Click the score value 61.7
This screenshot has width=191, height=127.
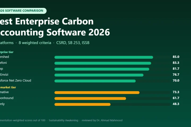[176, 98]
